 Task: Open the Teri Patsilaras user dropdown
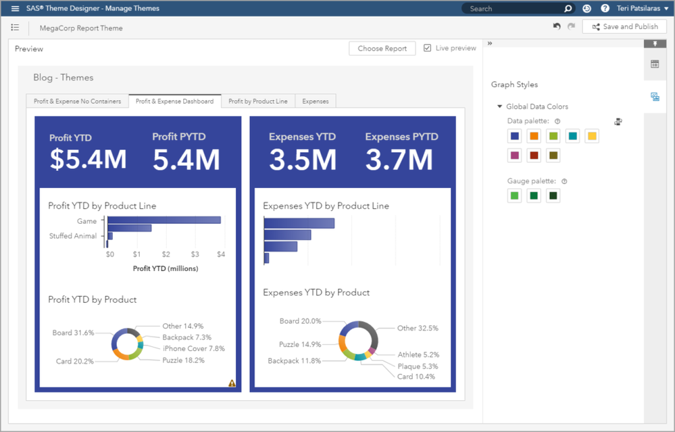[641, 9]
